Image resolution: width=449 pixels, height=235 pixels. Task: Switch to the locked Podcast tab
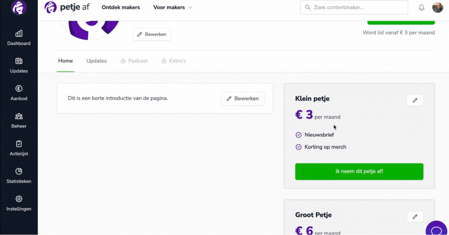click(134, 61)
